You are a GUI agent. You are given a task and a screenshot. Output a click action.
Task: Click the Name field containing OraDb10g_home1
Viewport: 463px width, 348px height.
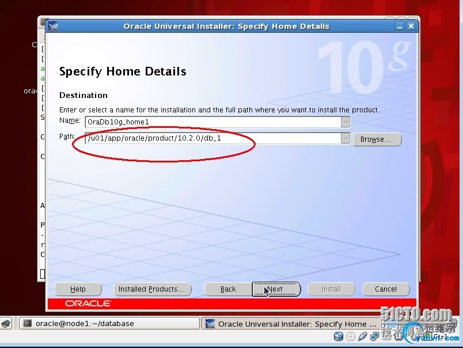pos(213,122)
